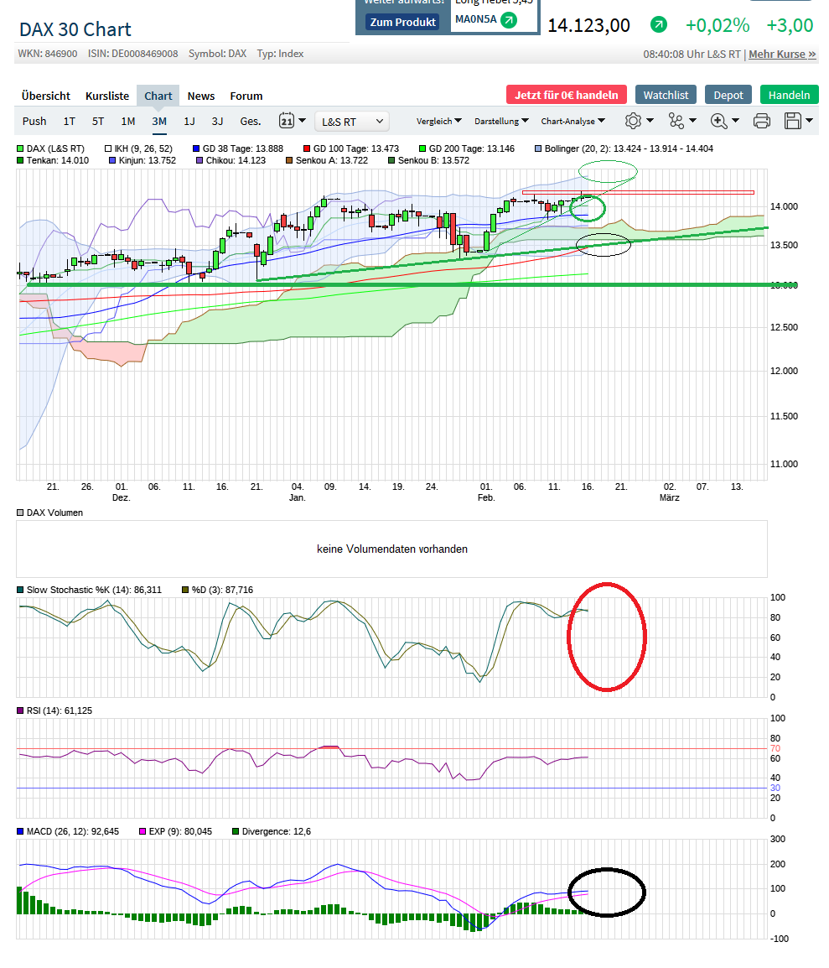The width and height of the screenshot is (829, 968).
Task: Expand the zoom dropdown arrow
Action: [x=735, y=121]
